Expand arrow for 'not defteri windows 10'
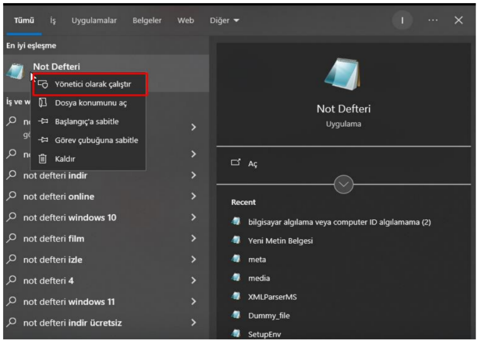 pyautogui.click(x=194, y=217)
